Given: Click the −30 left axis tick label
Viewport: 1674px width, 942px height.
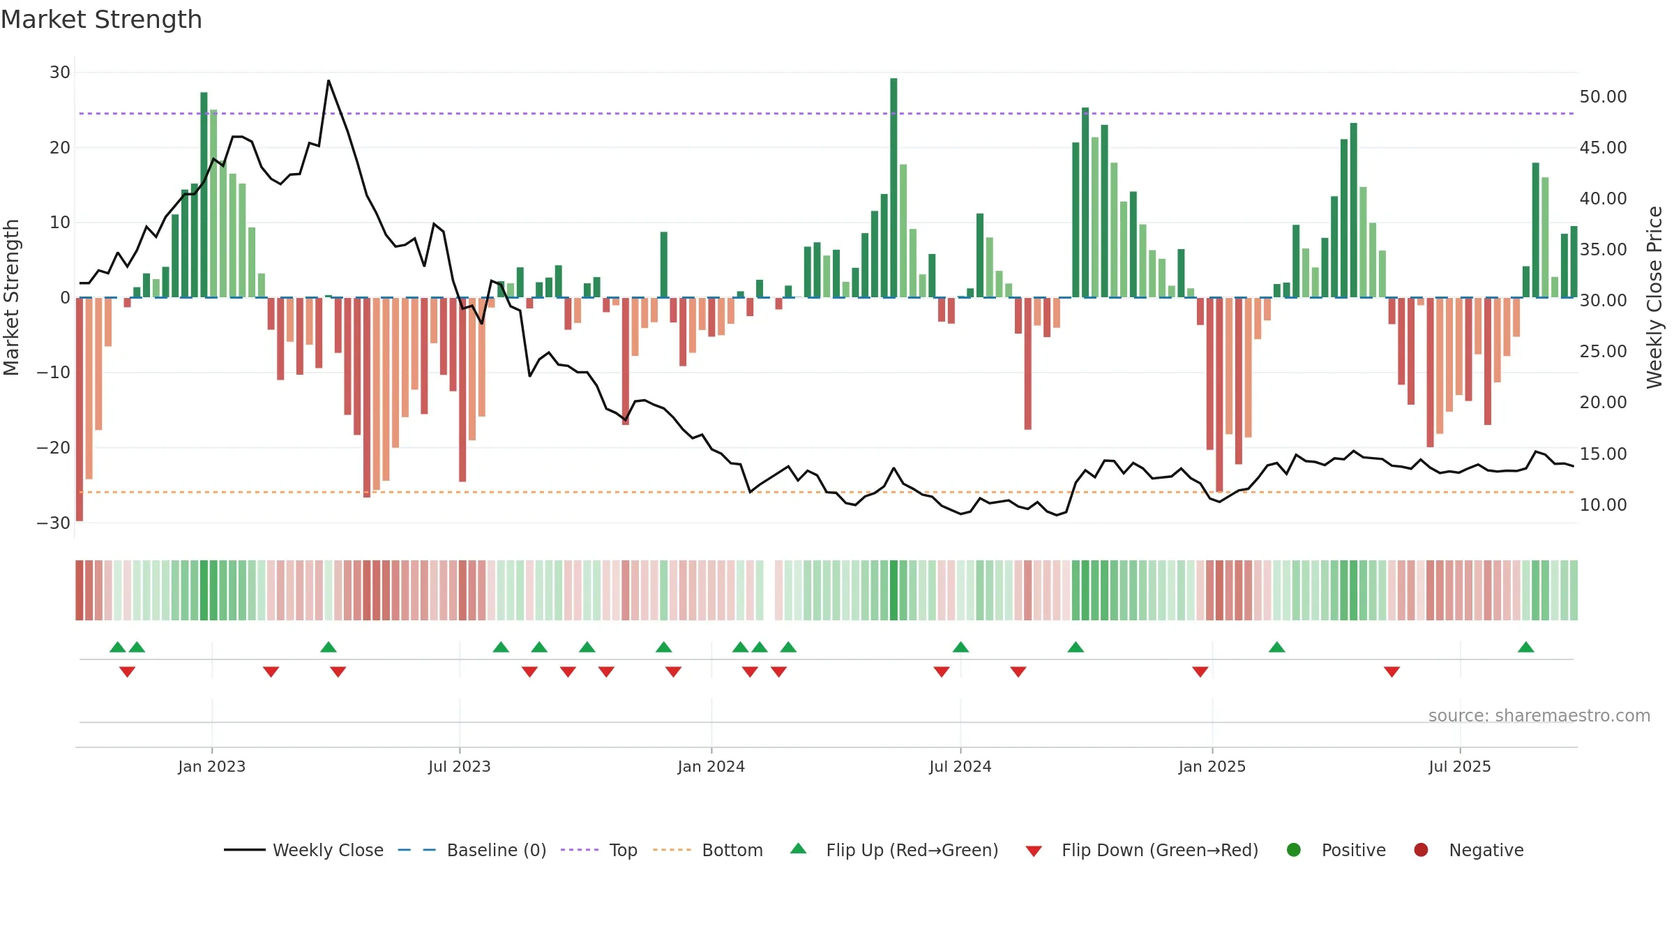Looking at the screenshot, I should (54, 523).
